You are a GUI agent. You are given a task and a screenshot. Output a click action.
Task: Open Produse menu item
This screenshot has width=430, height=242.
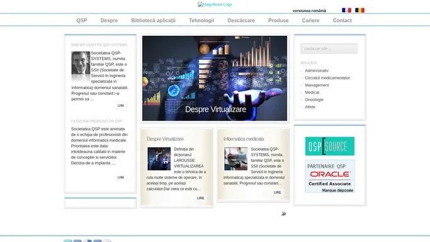278,20
